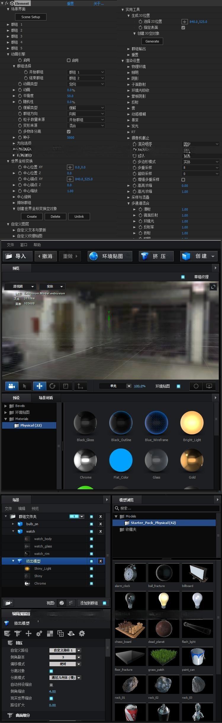The width and height of the screenshot is (222, 723).
Task: Open the extrude settings icon in edit toolbar
Action: tap(7, 633)
